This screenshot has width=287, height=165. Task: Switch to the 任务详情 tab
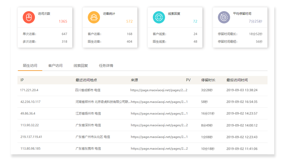106,65
